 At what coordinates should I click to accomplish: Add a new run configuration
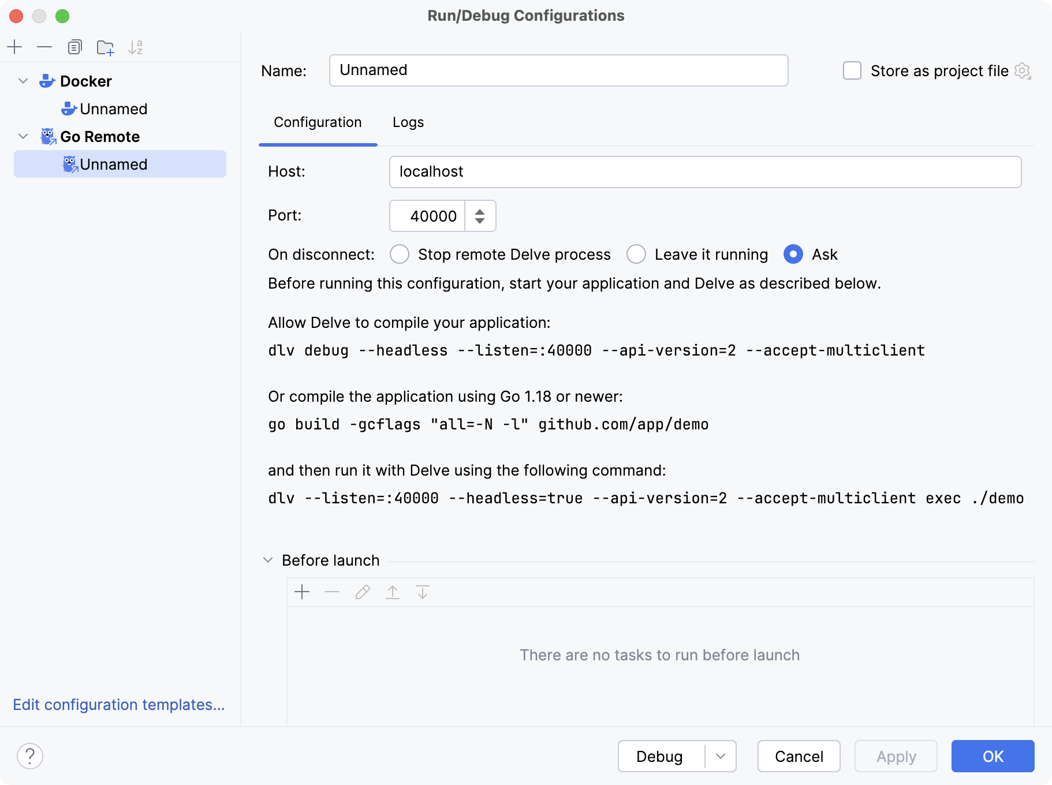[x=14, y=47]
